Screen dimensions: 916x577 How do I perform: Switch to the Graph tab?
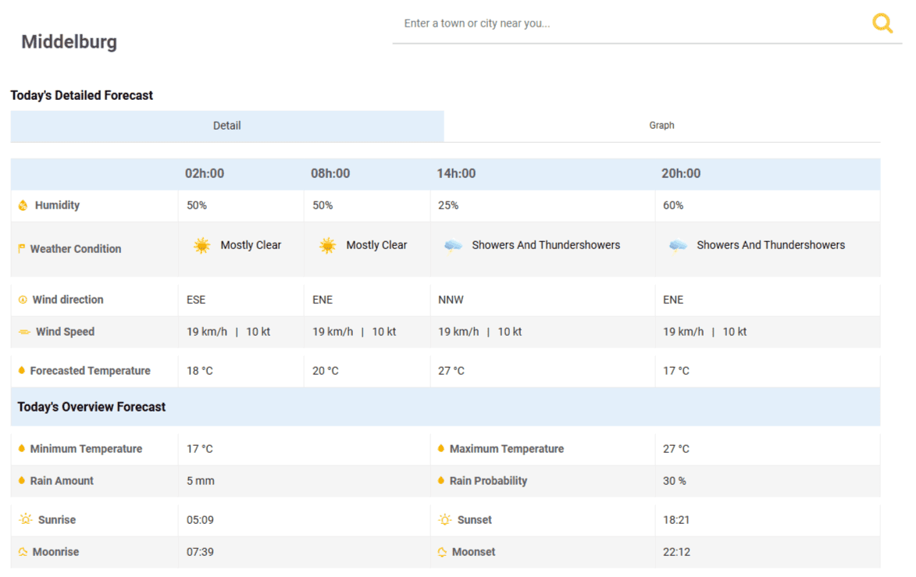662,126
